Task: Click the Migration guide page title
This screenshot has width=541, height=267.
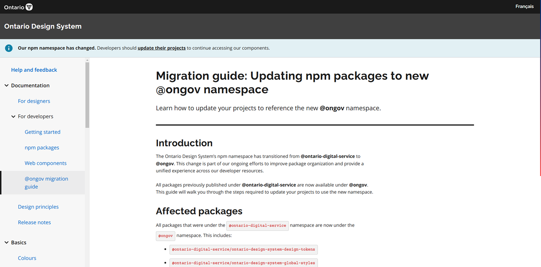Action: [292, 82]
